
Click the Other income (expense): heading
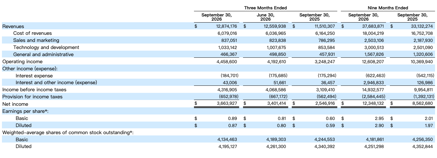point(30,69)
